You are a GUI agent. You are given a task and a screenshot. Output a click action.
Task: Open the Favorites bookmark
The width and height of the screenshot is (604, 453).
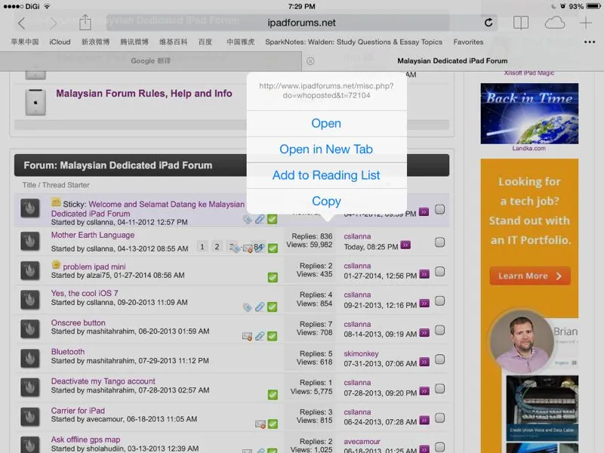coord(468,42)
